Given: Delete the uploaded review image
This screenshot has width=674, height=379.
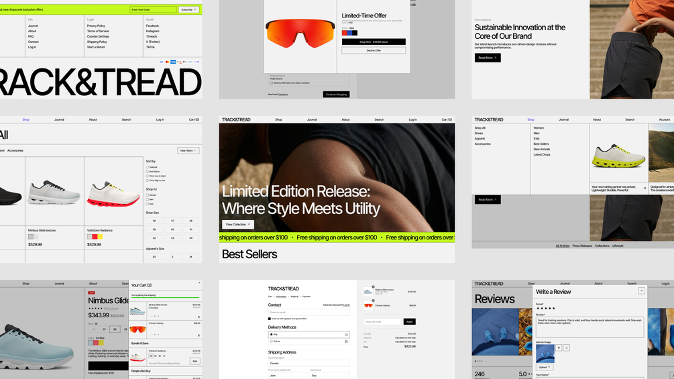Looking at the screenshot, I should point(559,347).
